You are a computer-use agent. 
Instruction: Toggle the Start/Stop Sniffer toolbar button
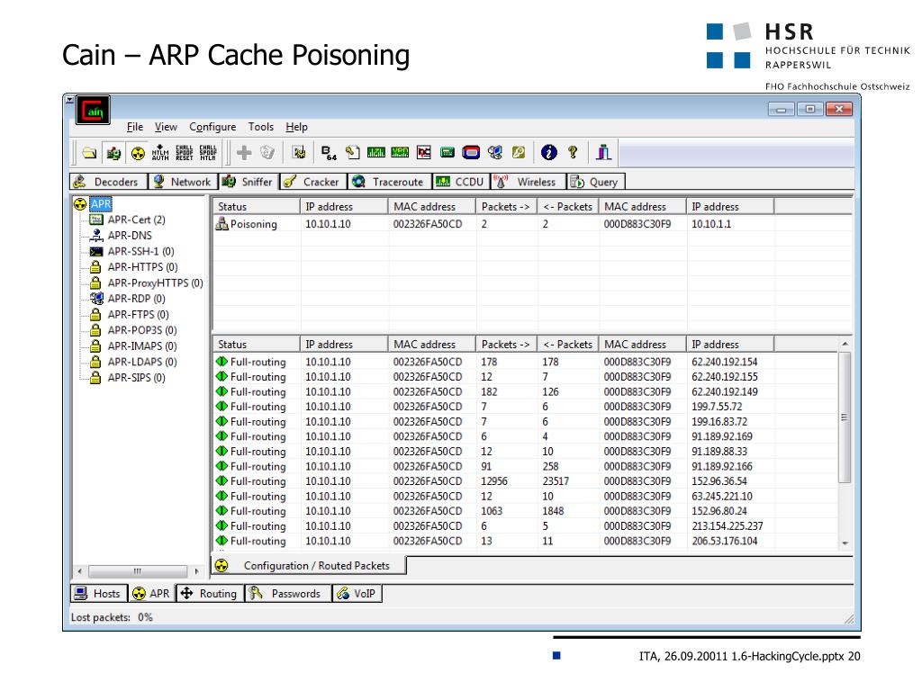113,153
